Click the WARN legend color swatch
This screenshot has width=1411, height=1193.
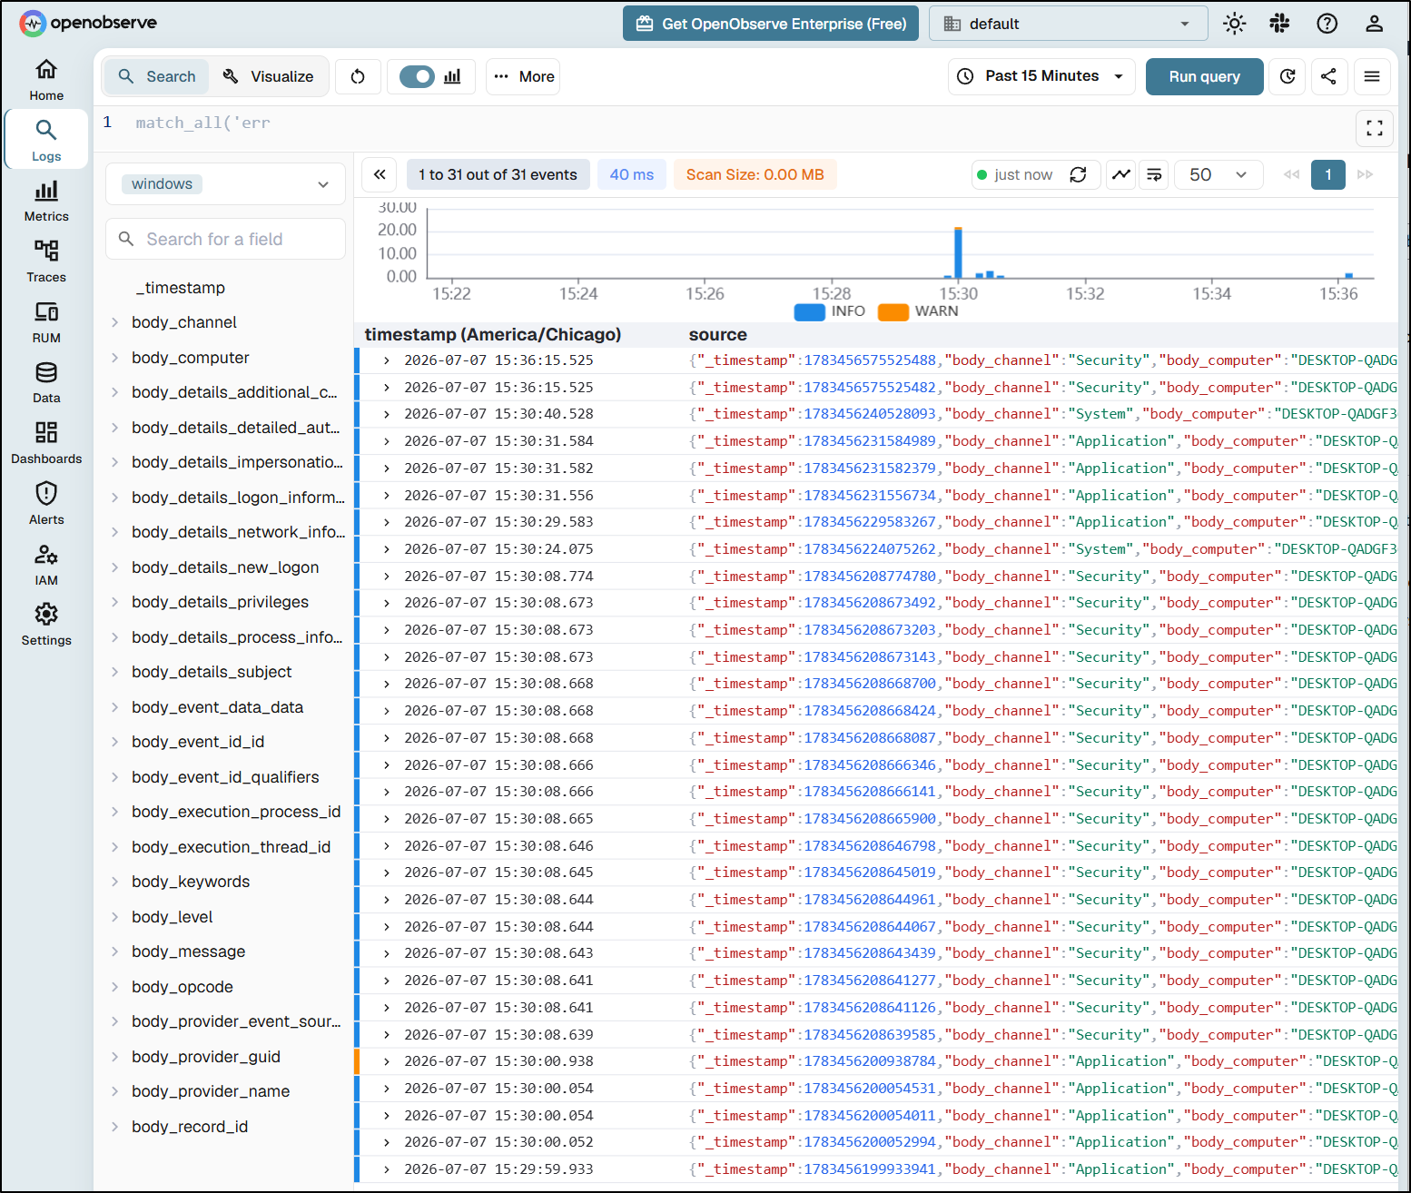(893, 311)
